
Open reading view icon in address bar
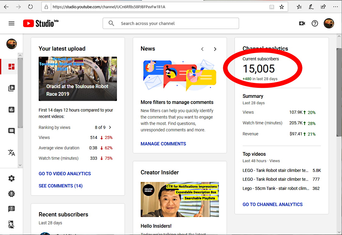click(x=272, y=7)
